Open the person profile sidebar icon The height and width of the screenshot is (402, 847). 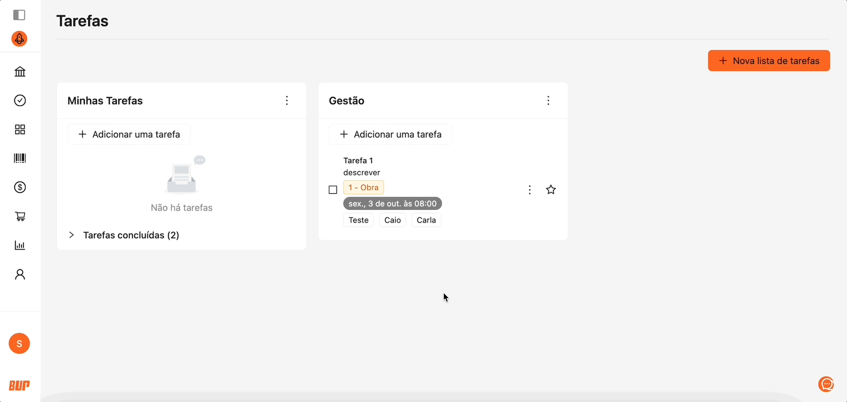[20, 274]
